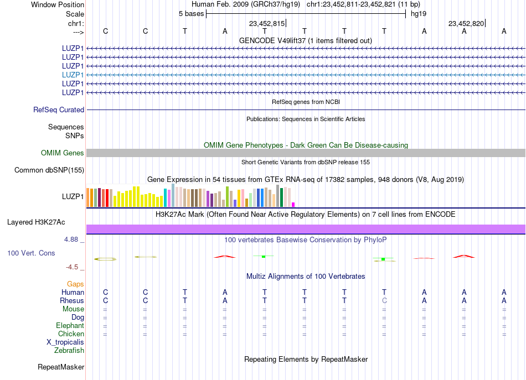
Task: Click the Sequences track label
Action: 66,127
